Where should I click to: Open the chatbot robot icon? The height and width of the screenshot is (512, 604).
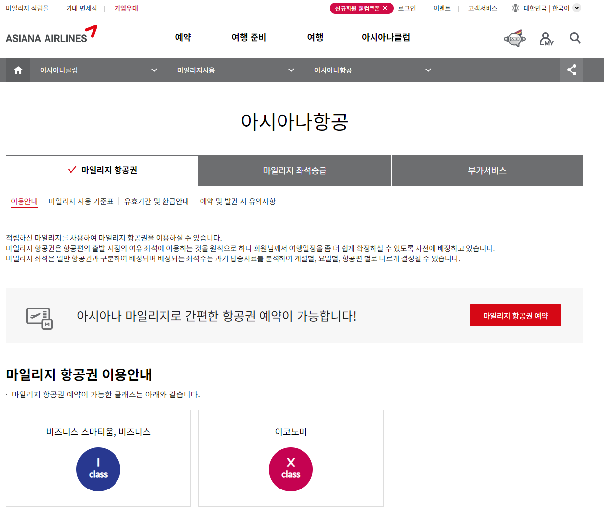click(514, 38)
